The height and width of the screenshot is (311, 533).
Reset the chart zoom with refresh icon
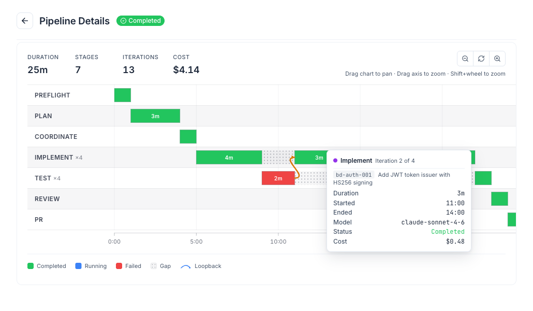point(481,59)
